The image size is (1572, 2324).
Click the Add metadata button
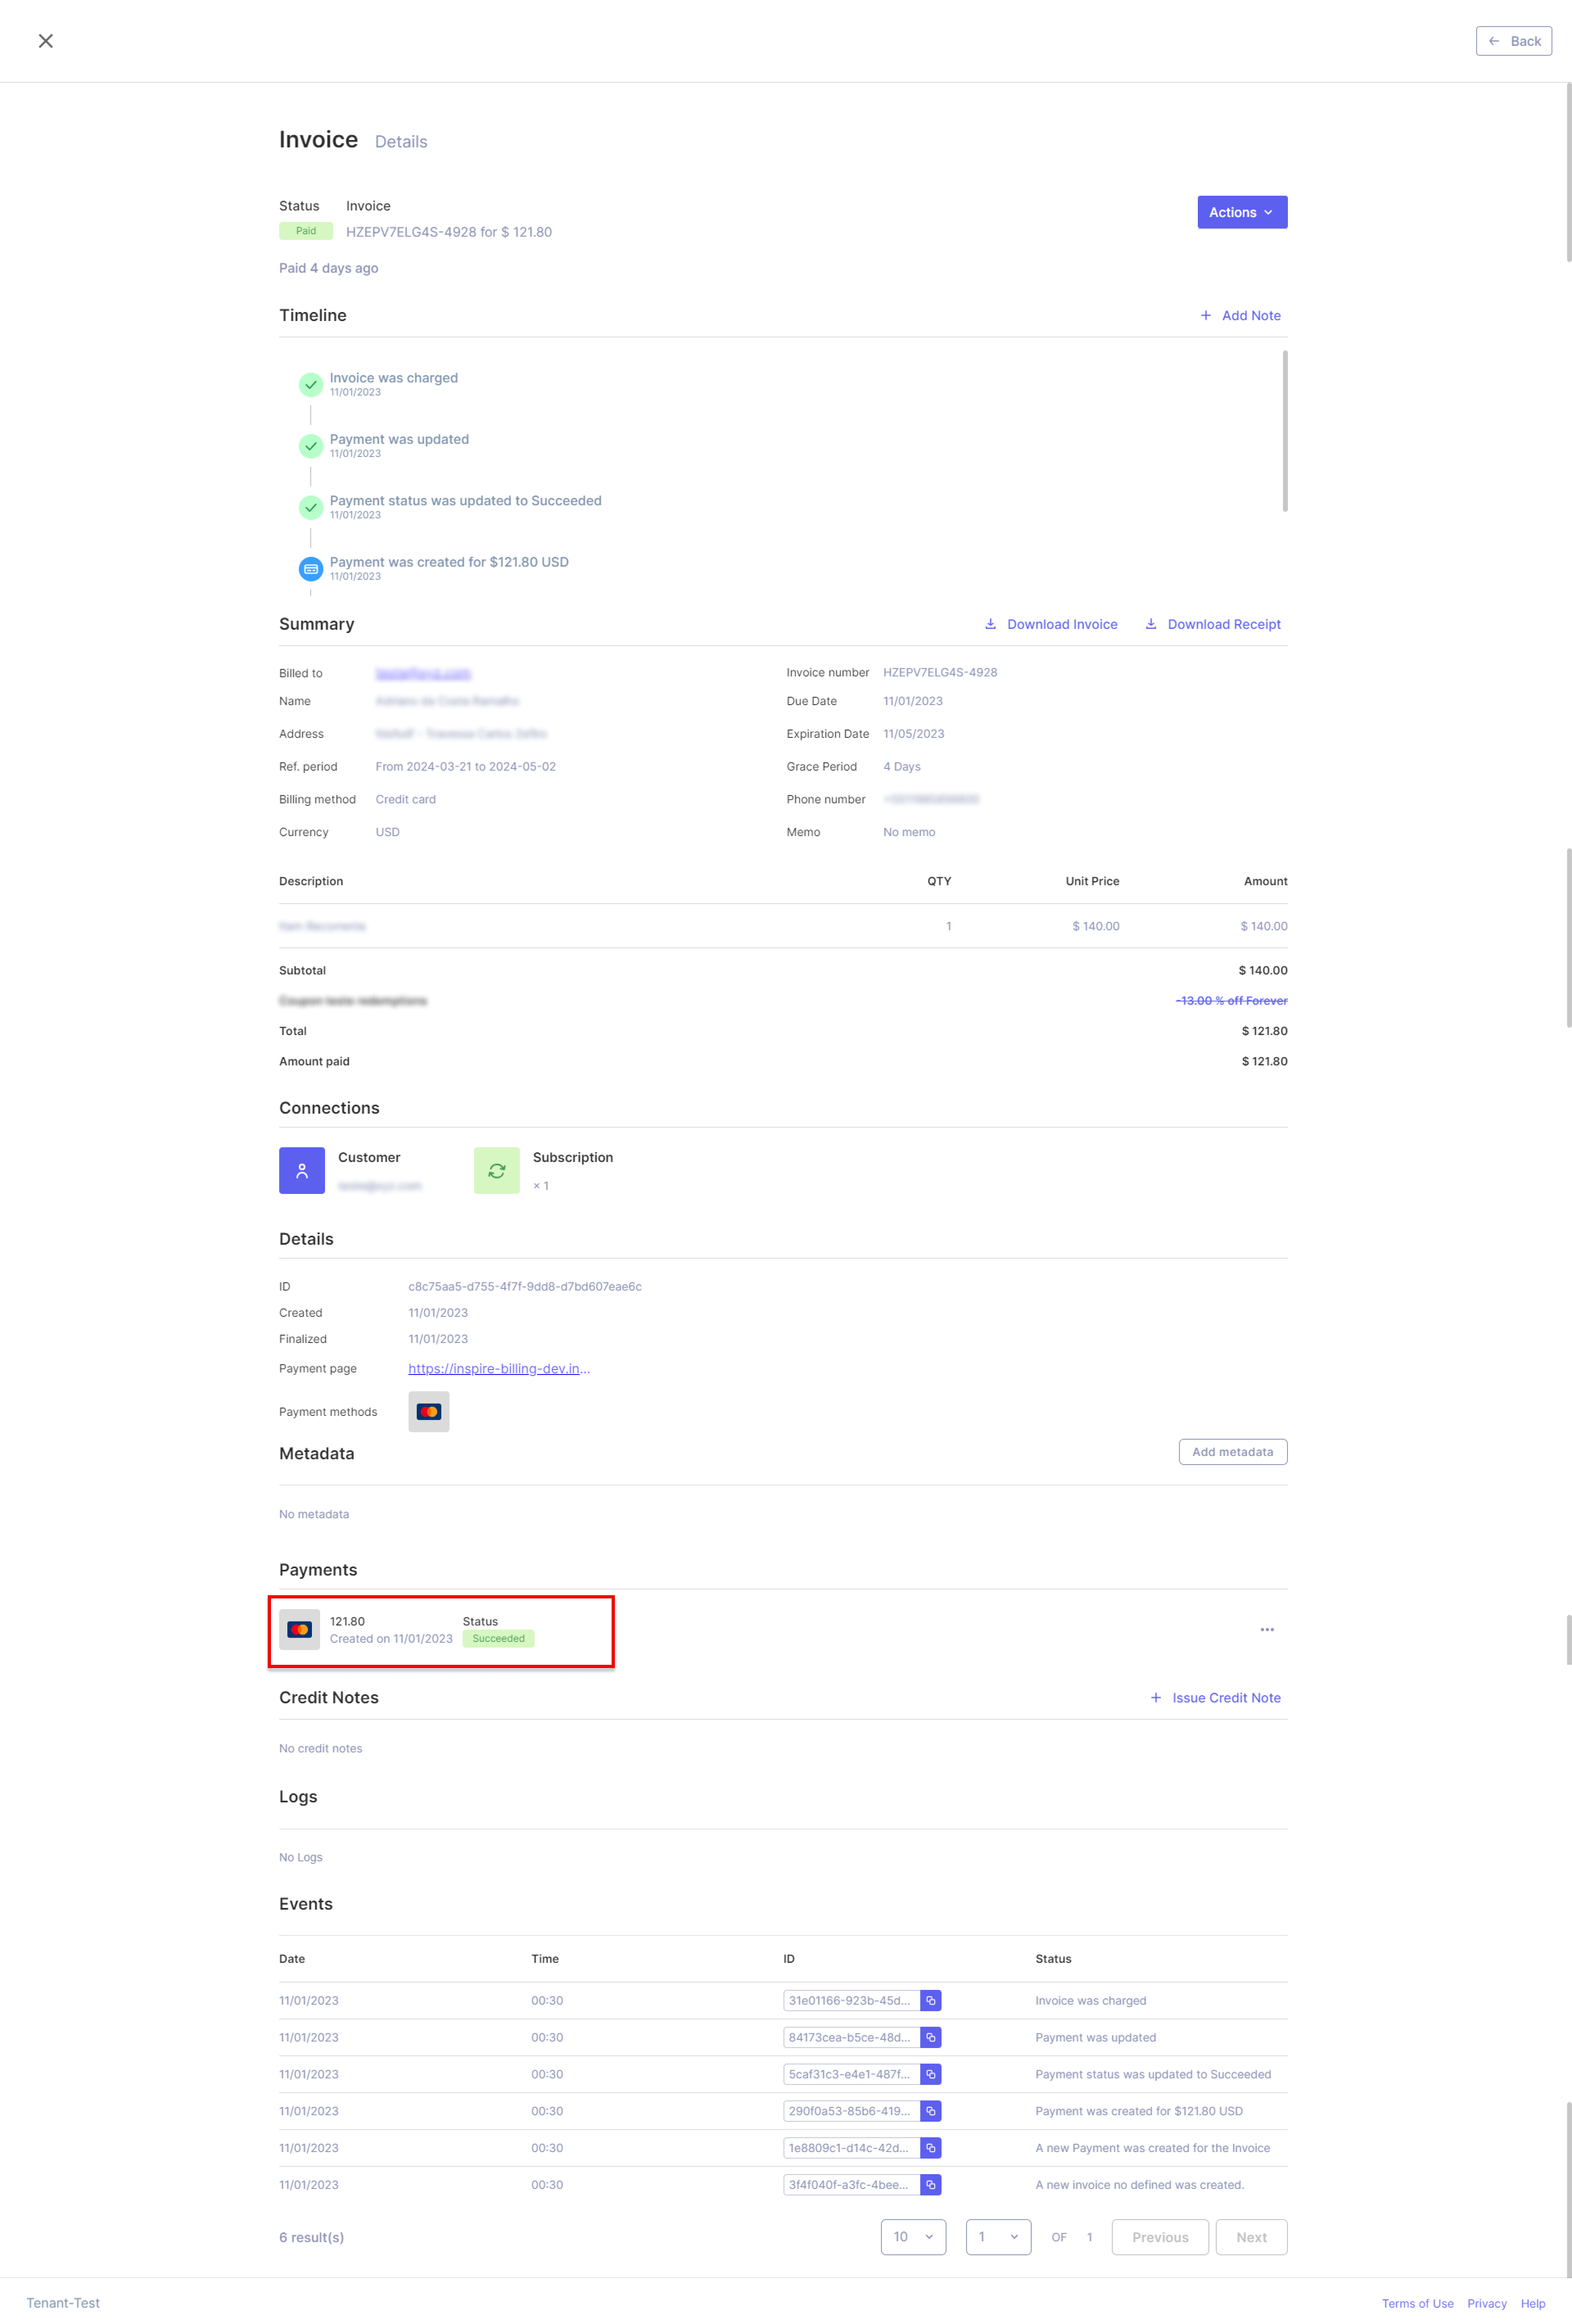(1233, 1451)
